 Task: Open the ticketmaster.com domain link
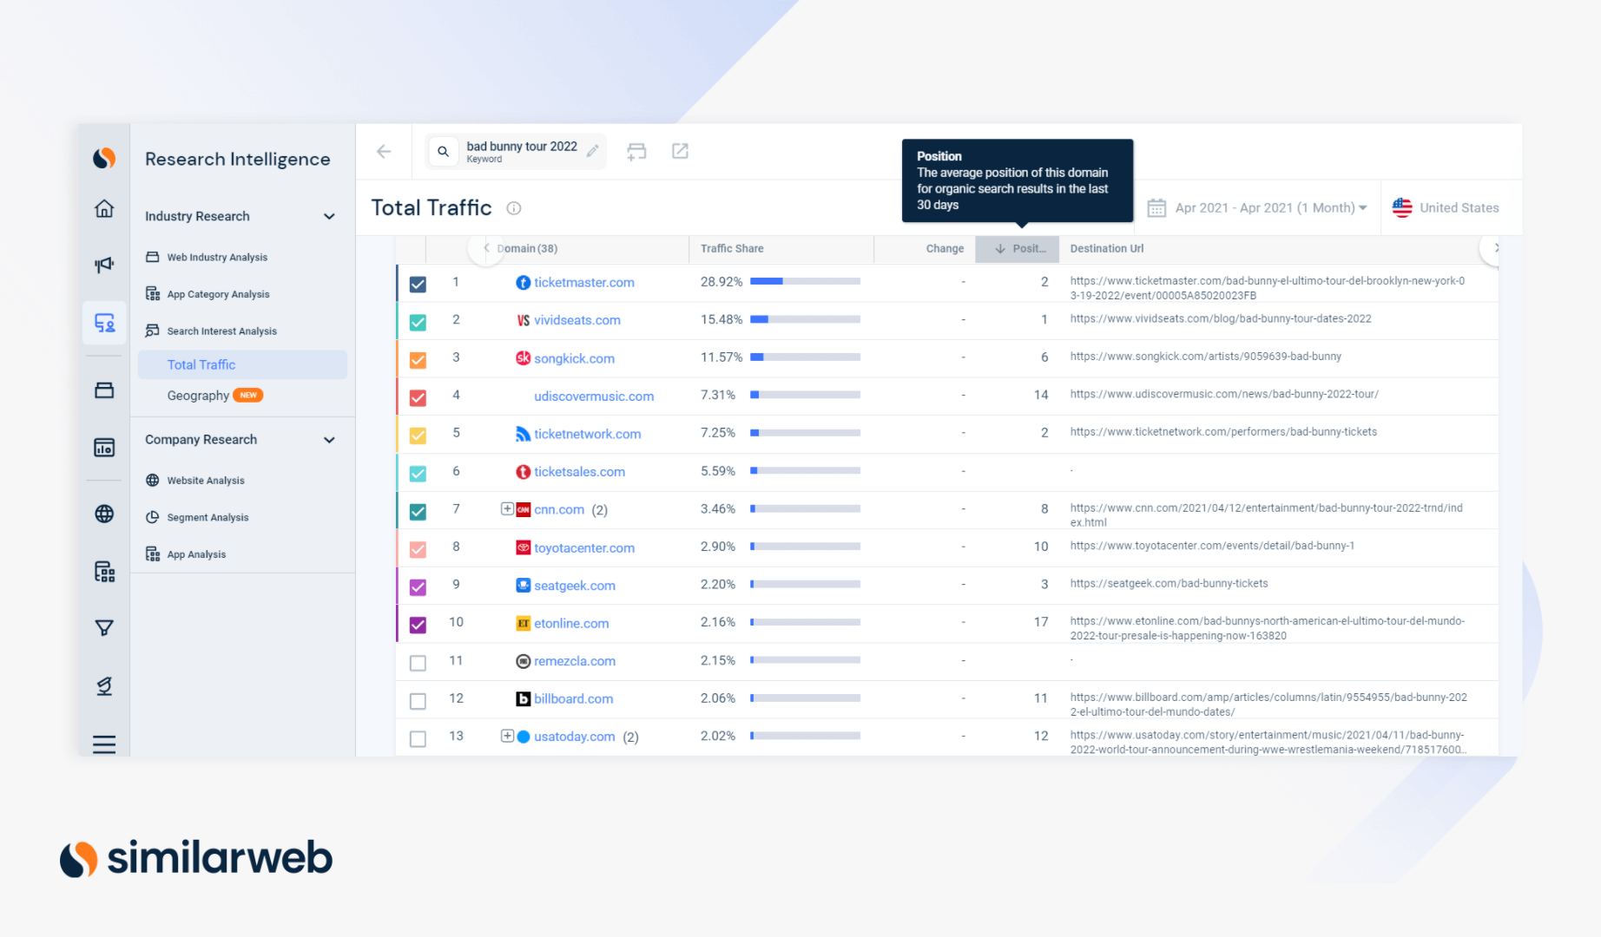583,283
